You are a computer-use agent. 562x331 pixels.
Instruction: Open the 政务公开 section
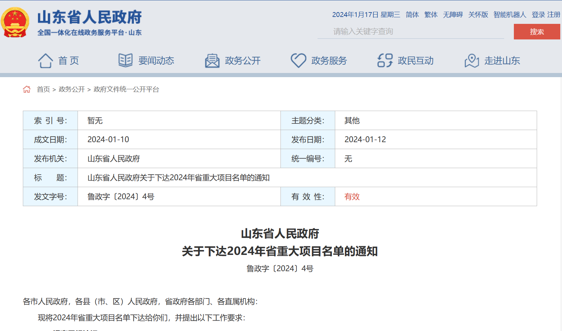[242, 61]
